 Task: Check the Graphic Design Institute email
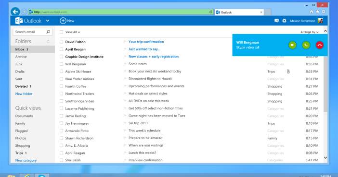point(62,57)
